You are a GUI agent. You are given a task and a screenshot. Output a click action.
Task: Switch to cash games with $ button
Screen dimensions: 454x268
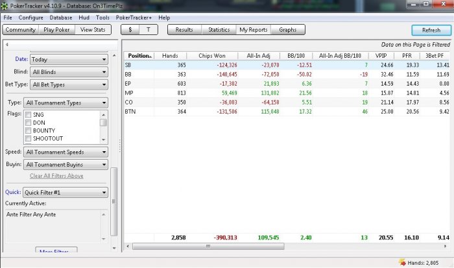[x=130, y=30]
